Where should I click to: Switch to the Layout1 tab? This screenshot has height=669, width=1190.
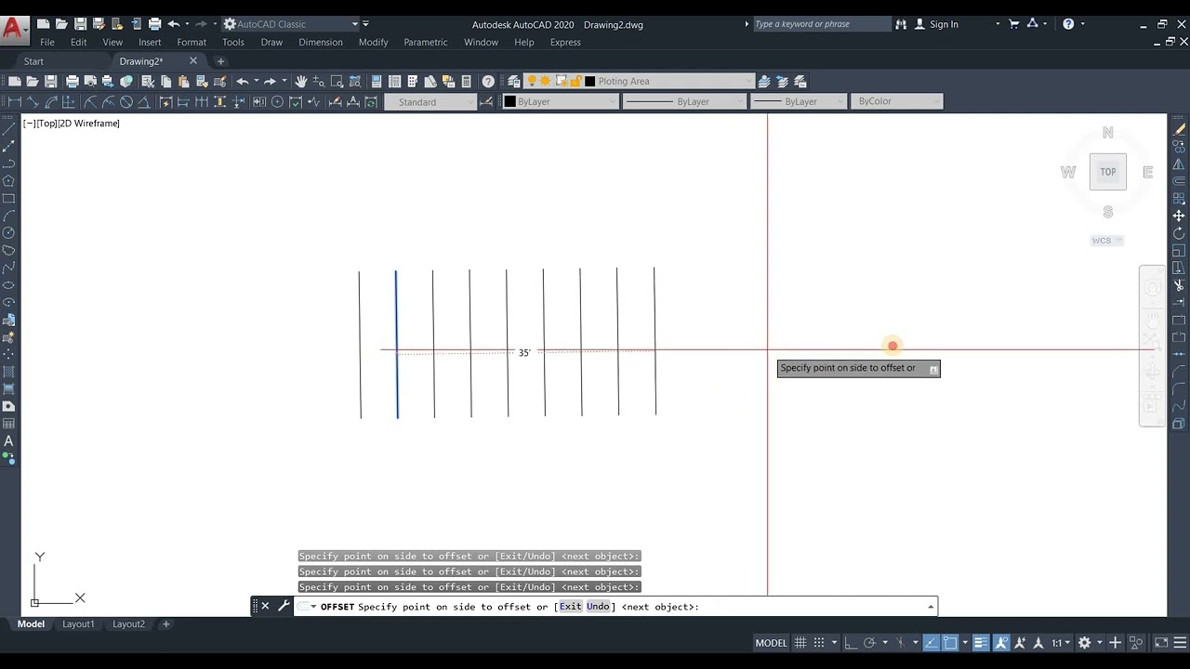point(78,623)
